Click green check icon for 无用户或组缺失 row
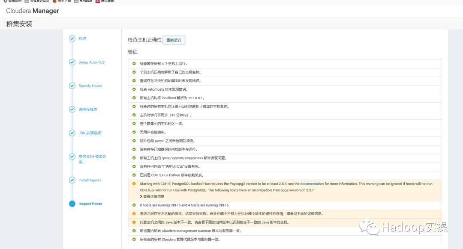The image size is (463, 249). [x=134, y=132]
